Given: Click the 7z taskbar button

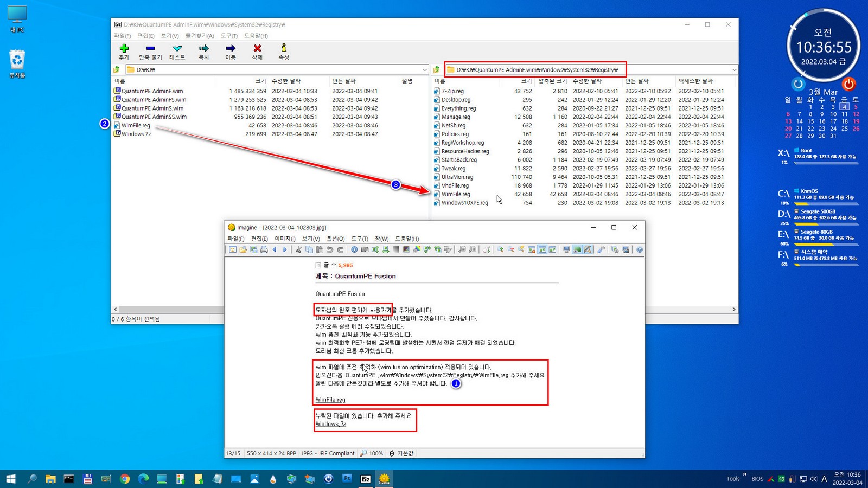Looking at the screenshot, I should pyautogui.click(x=366, y=479).
